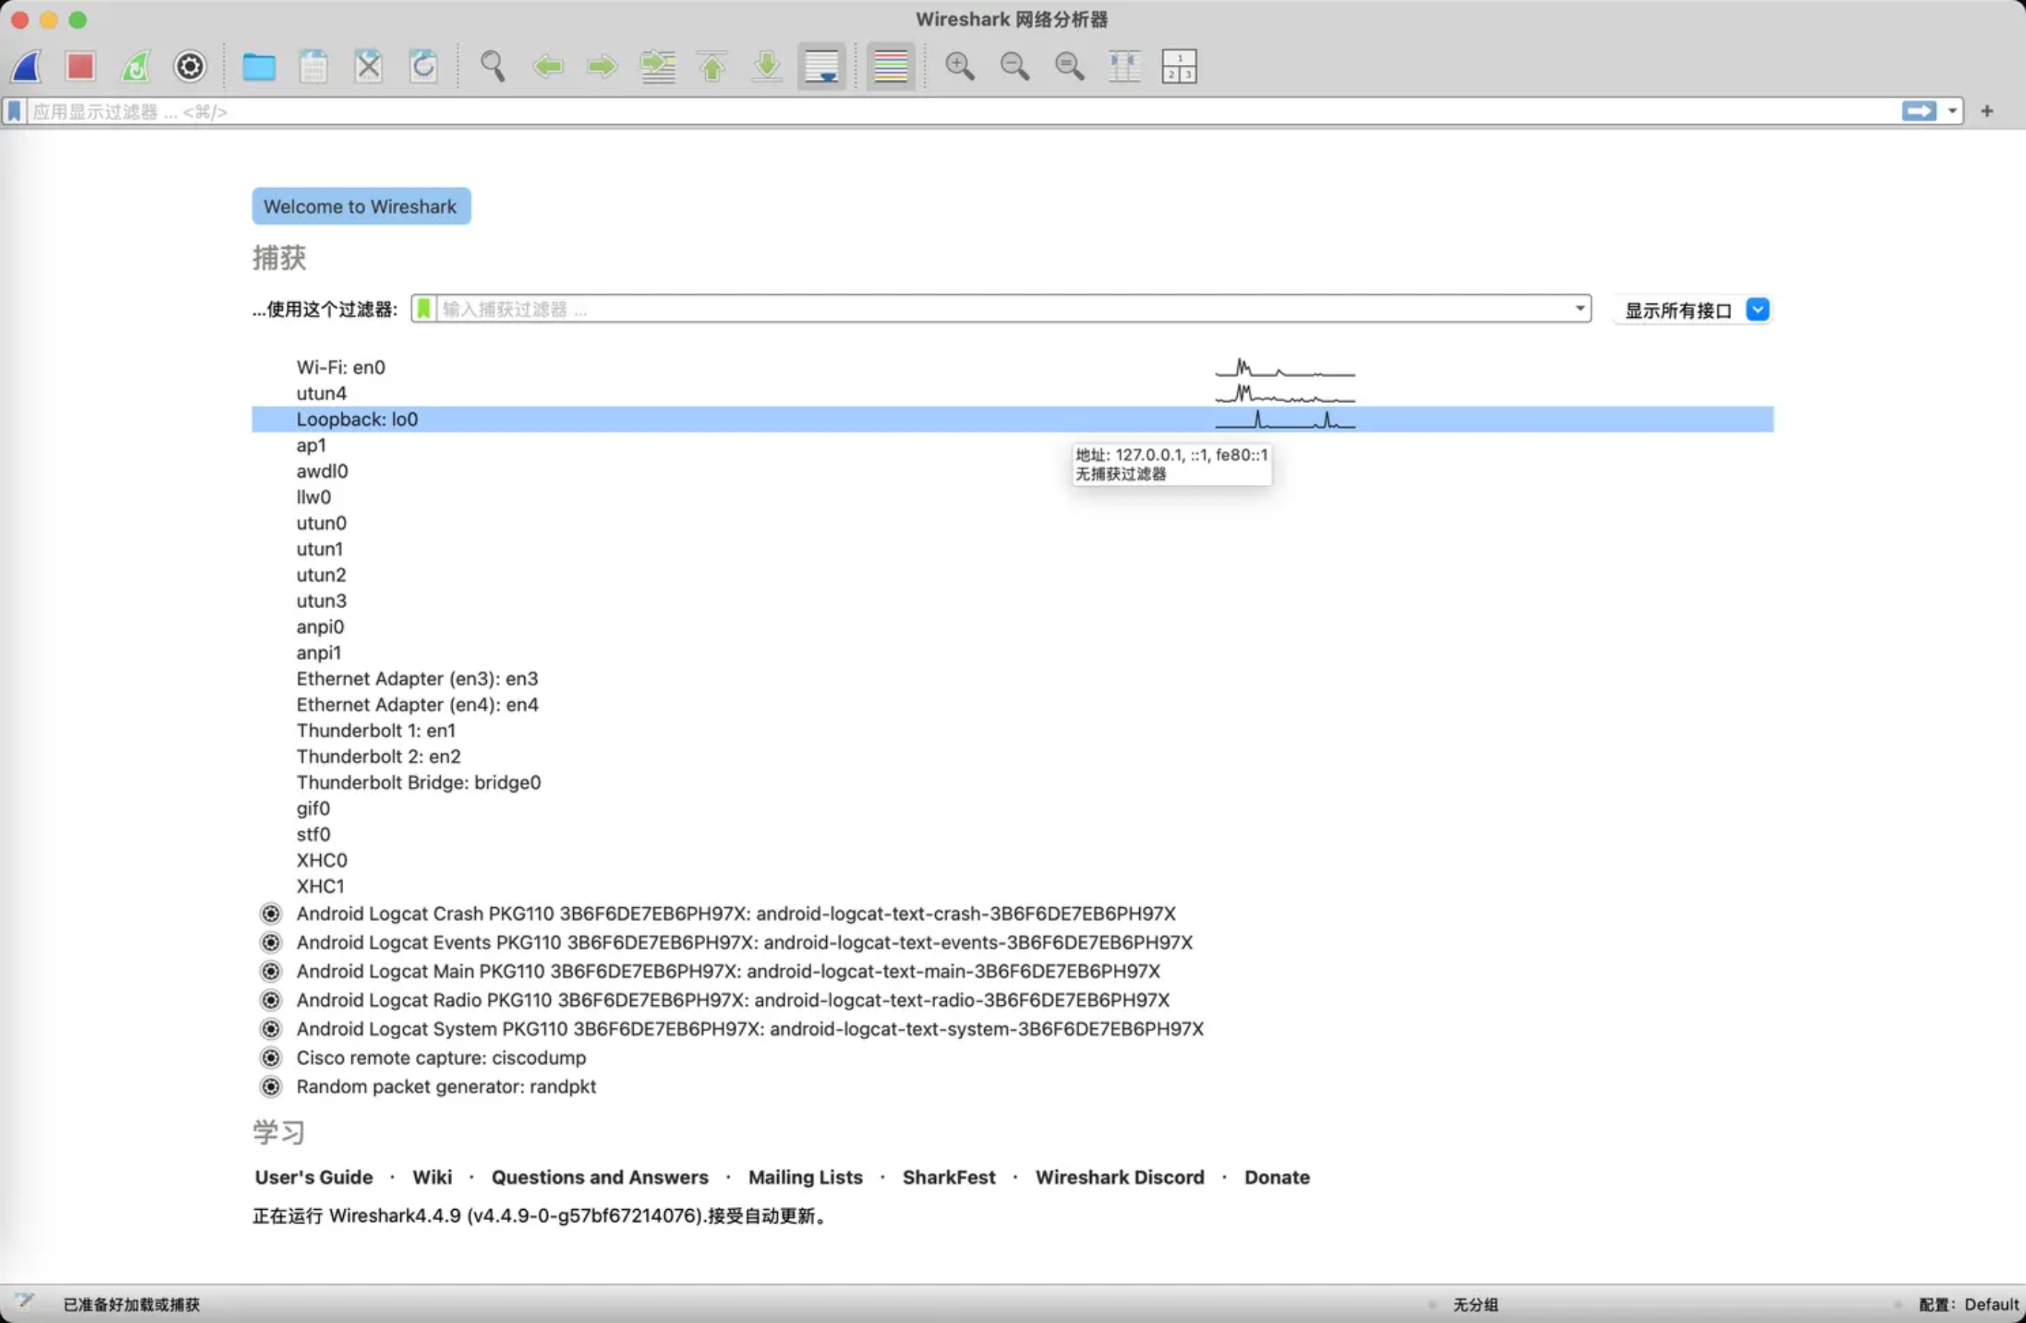
Task: Start capturing packets with the shark fin icon
Action: click(x=27, y=66)
